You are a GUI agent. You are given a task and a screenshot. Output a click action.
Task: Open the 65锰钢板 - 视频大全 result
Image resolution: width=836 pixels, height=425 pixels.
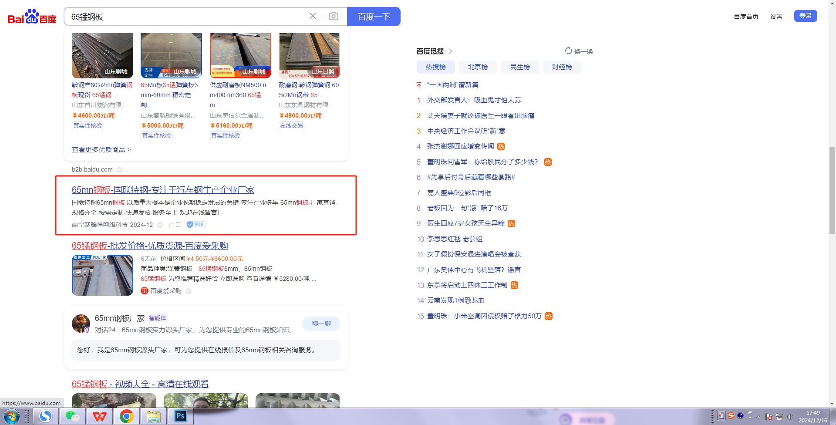140,384
